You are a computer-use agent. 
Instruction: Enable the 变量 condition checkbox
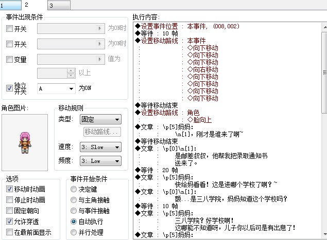9,59
